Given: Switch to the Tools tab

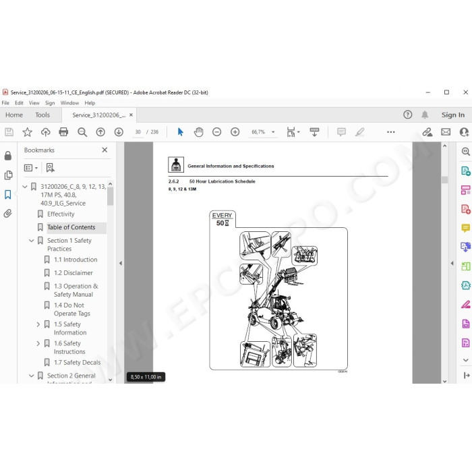Looking at the screenshot, I should point(42,115).
